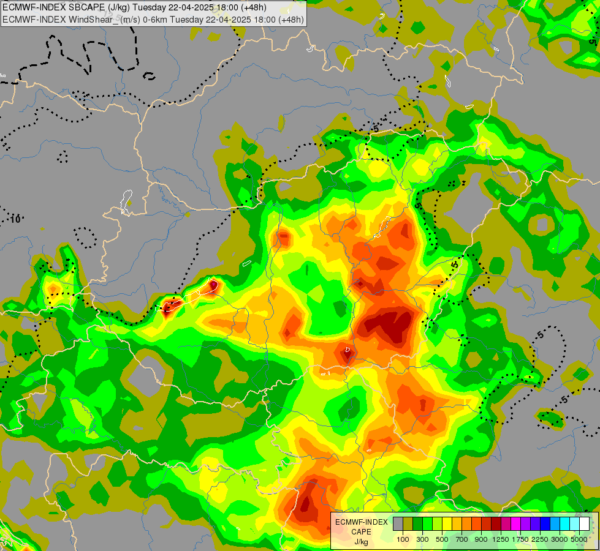Click the legend value 500
The height and width of the screenshot is (551, 600).
point(442,539)
